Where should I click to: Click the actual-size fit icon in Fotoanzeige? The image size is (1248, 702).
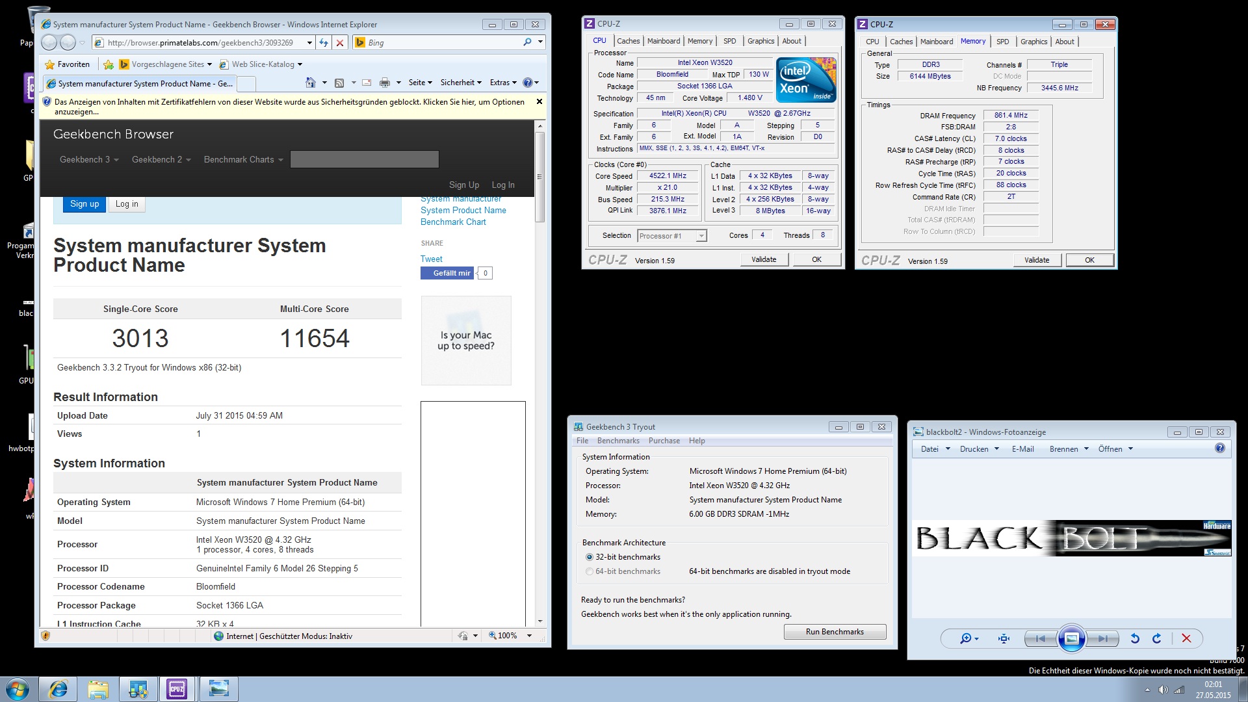pos(1004,638)
